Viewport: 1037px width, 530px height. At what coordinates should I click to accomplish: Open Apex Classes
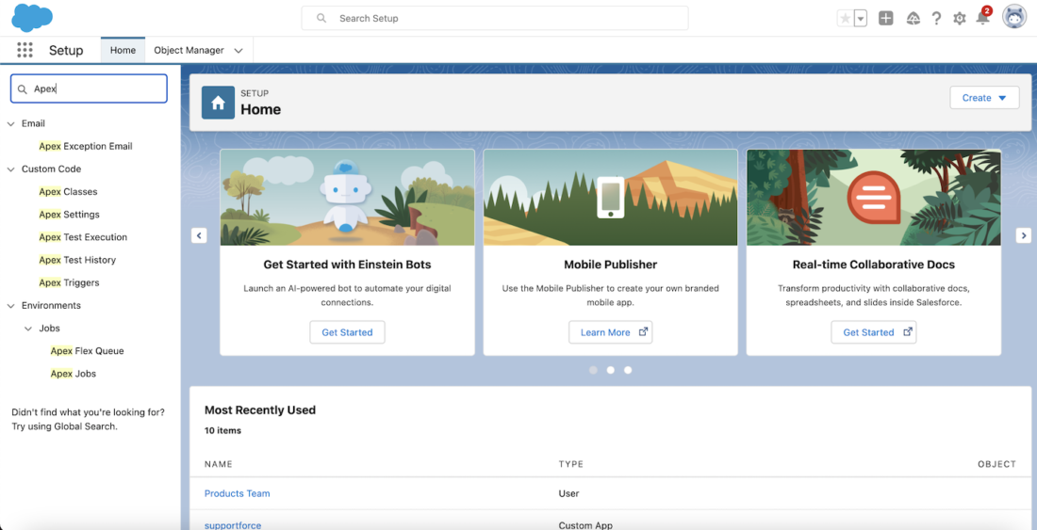click(68, 191)
